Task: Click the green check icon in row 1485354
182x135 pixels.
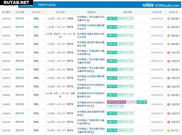Action: click(169, 44)
